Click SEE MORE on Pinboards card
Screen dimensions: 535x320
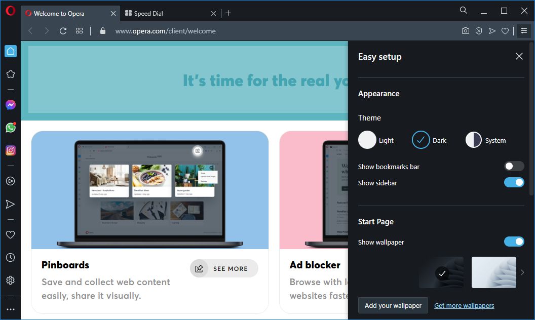[224, 268]
